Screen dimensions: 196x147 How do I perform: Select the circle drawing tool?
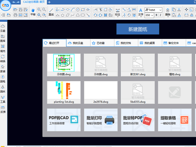click(x=78, y=10)
